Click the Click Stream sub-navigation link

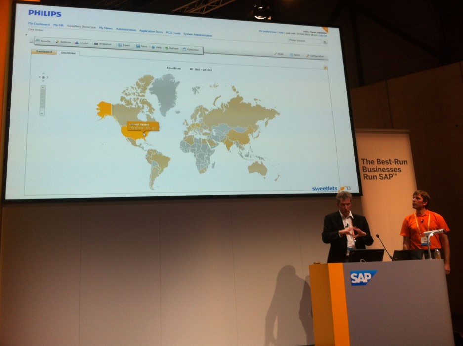(x=36, y=30)
